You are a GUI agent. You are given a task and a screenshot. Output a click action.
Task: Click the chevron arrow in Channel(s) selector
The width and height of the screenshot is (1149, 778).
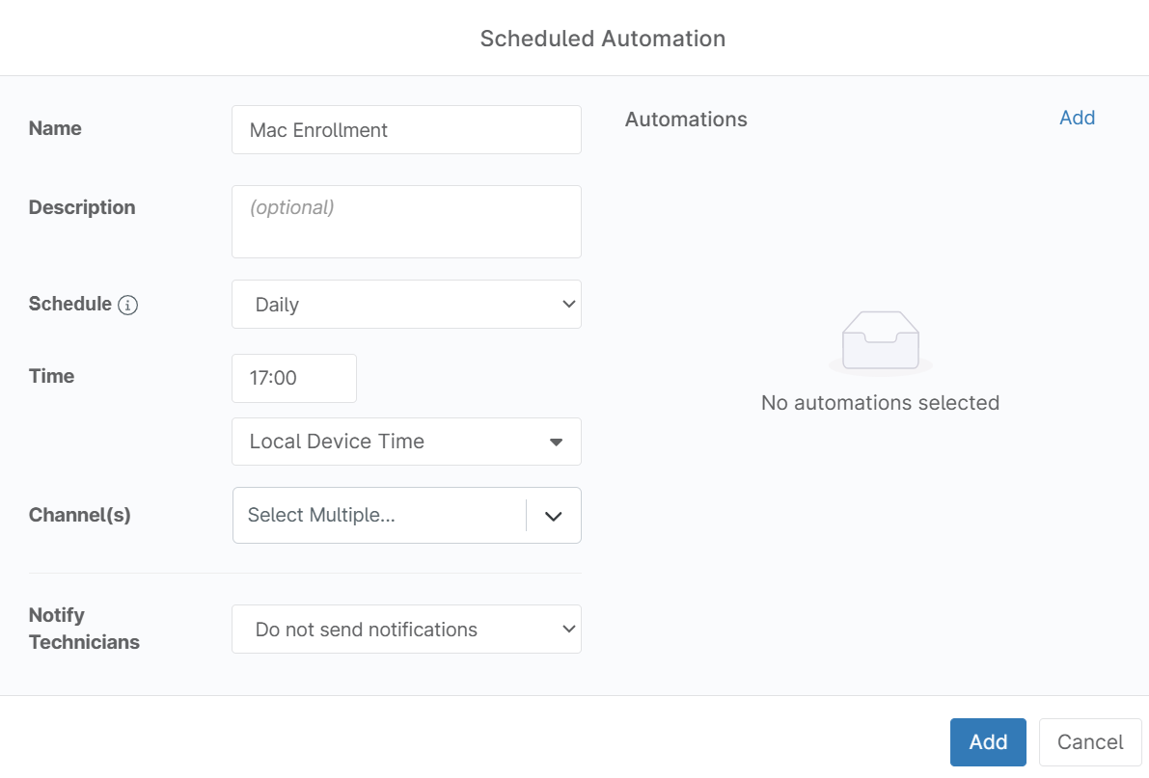553,516
